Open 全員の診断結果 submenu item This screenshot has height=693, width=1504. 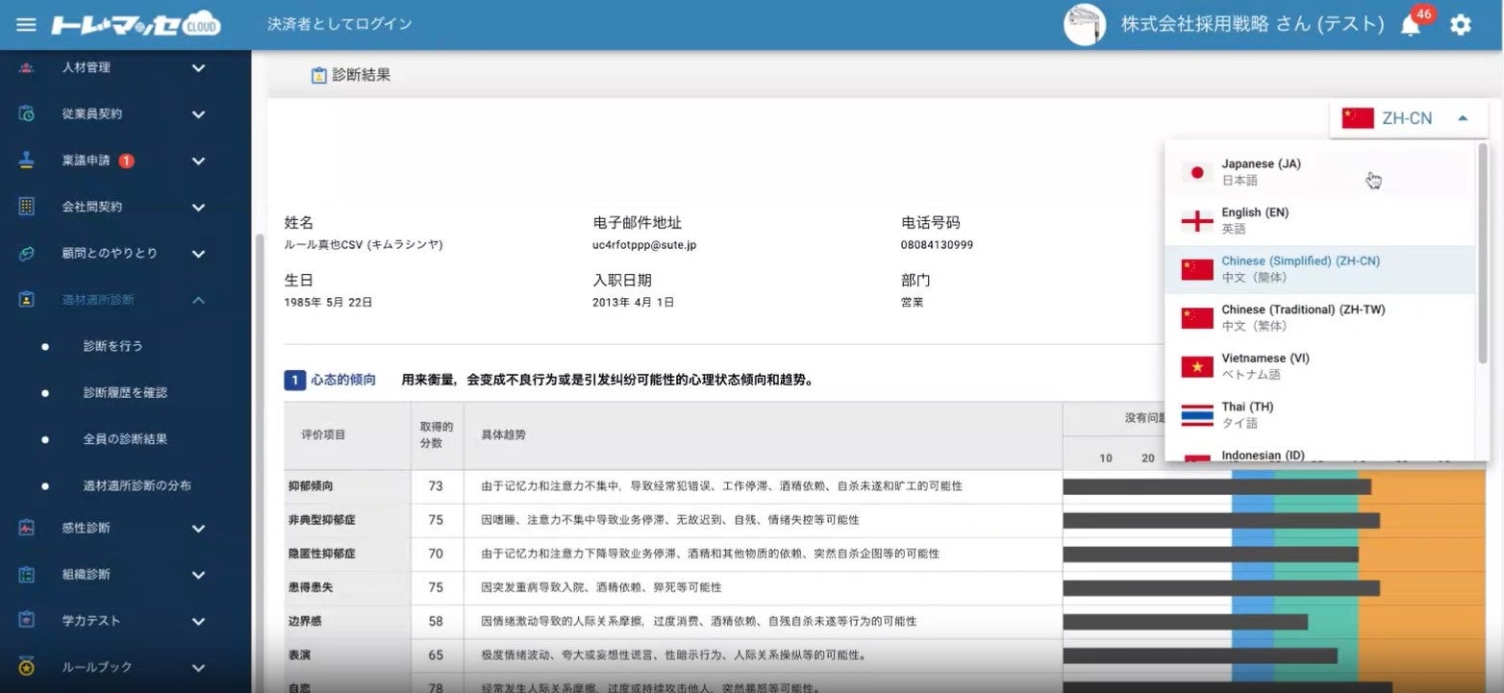[x=126, y=438]
